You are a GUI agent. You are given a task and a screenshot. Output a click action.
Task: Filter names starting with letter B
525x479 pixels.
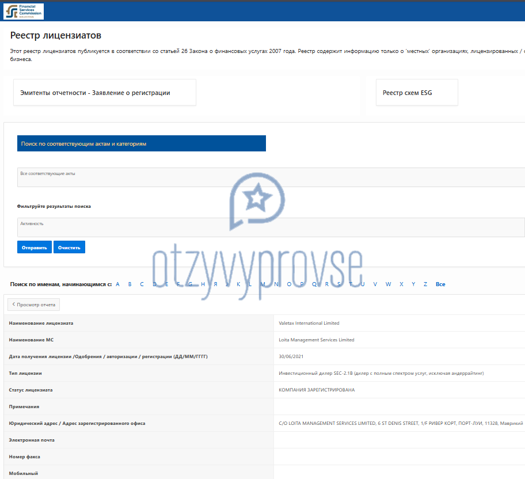click(130, 284)
